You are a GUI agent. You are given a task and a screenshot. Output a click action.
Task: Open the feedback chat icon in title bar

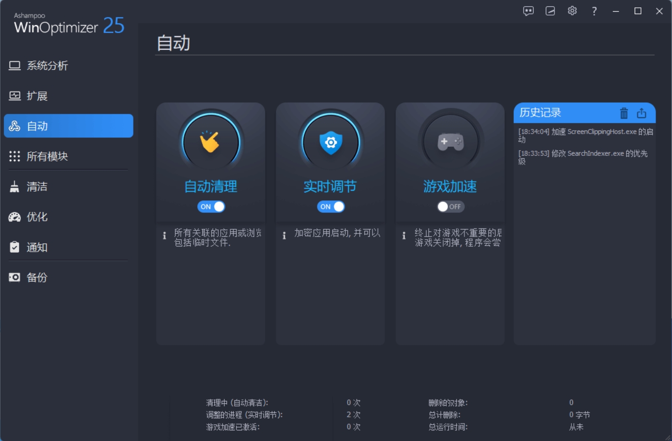tap(528, 11)
